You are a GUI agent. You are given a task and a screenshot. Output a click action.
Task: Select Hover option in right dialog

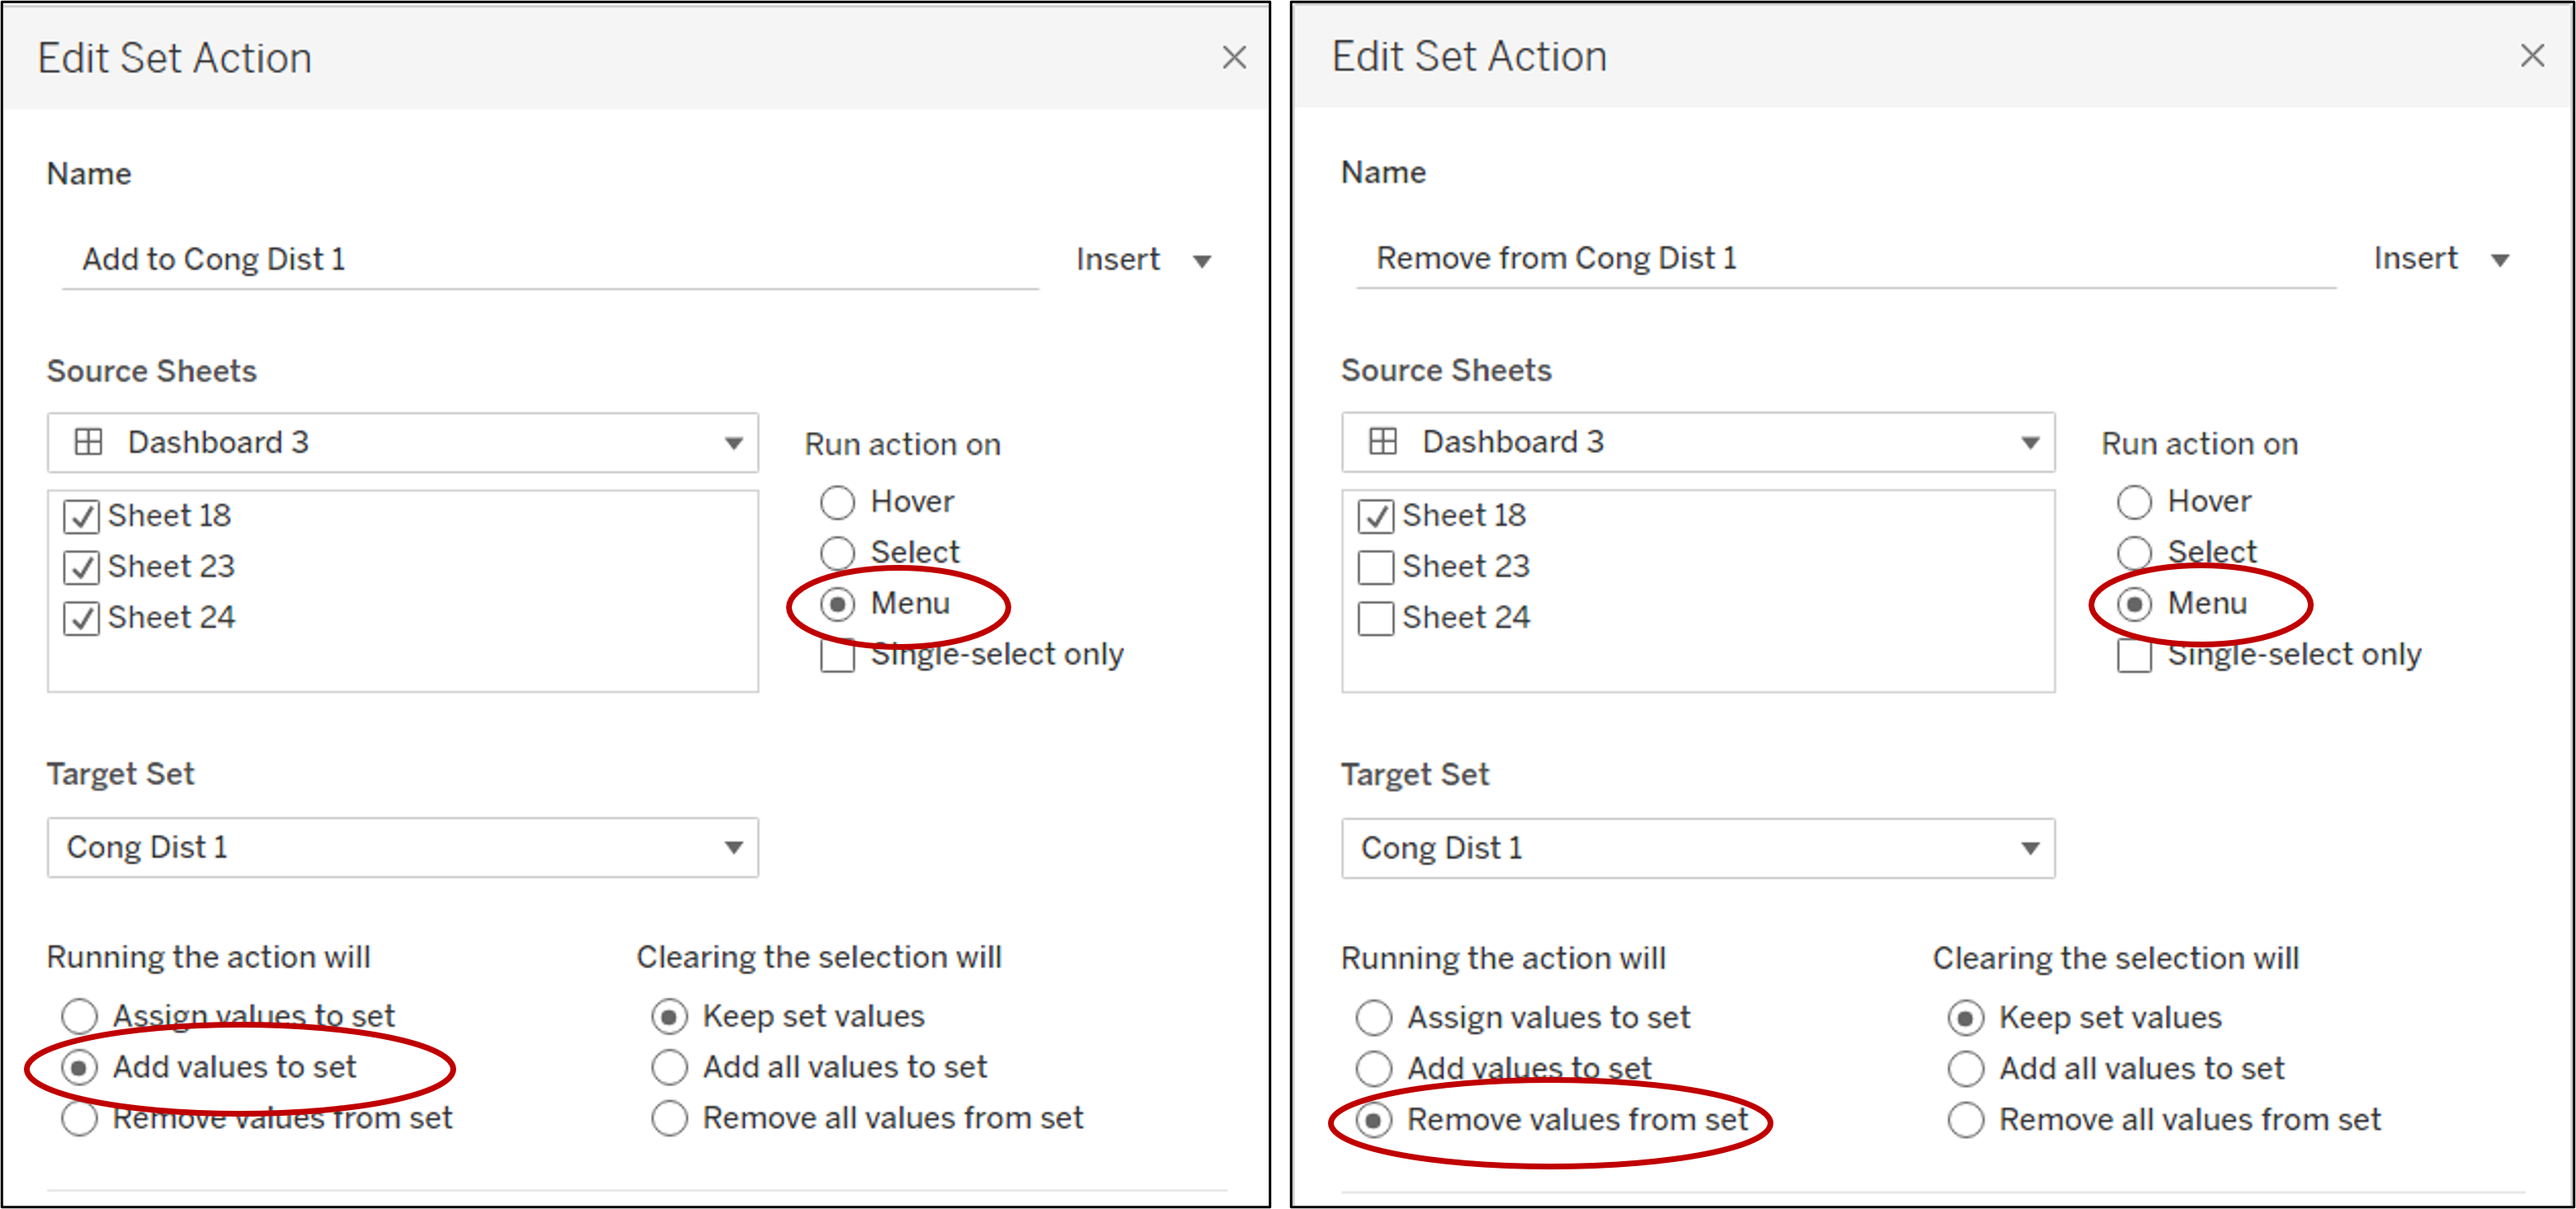pos(2133,502)
